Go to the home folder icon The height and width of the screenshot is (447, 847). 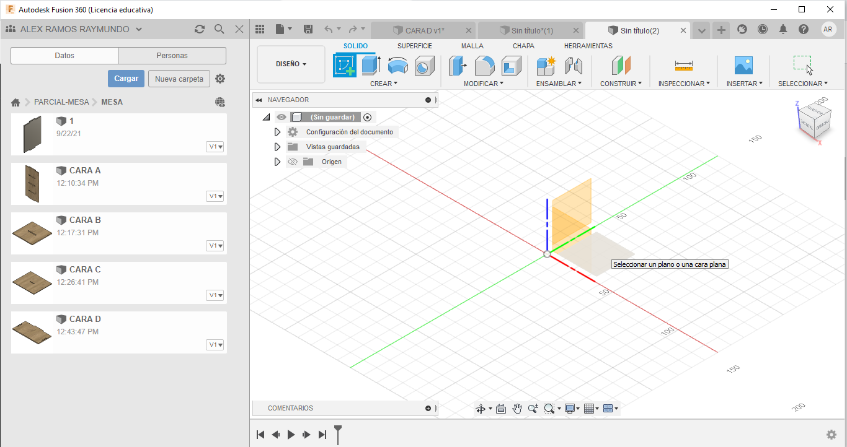coord(16,102)
